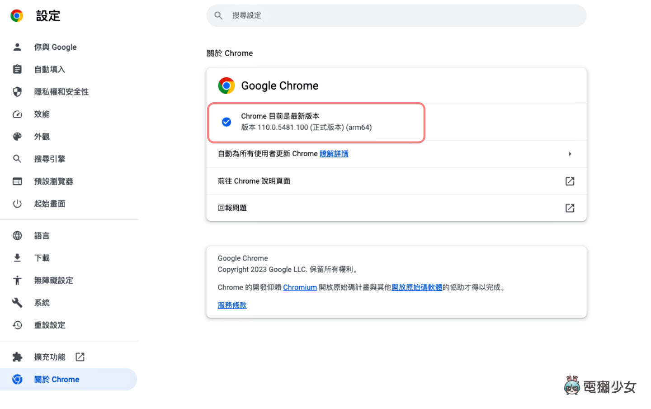Switch to the 預設瀏覽器 settings section
Screen dimensions: 651x409
[54, 181]
